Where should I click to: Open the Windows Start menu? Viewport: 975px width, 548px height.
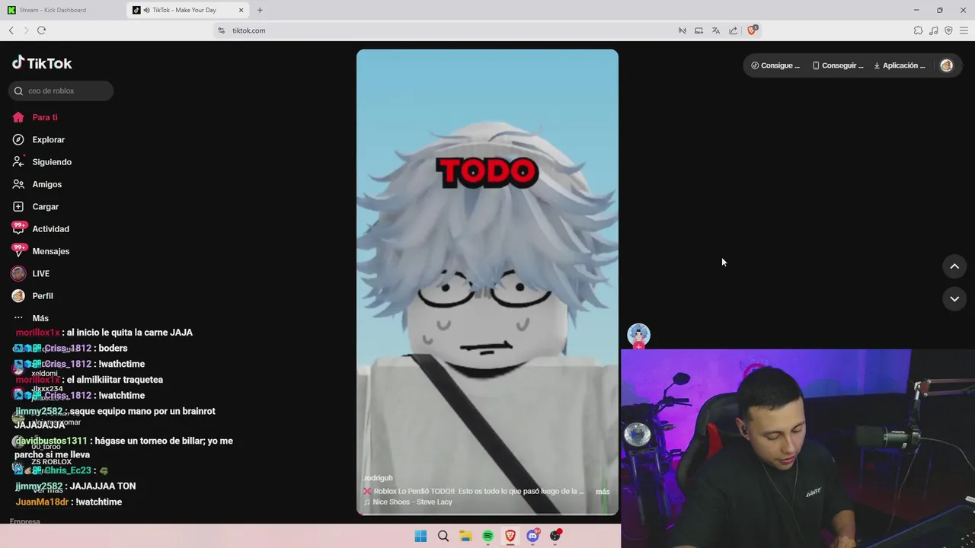coord(420,536)
